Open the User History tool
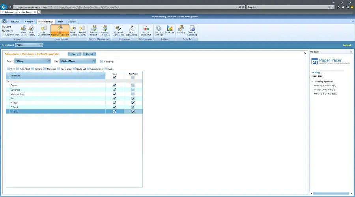The image size is (355, 197). pyautogui.click(x=31, y=30)
